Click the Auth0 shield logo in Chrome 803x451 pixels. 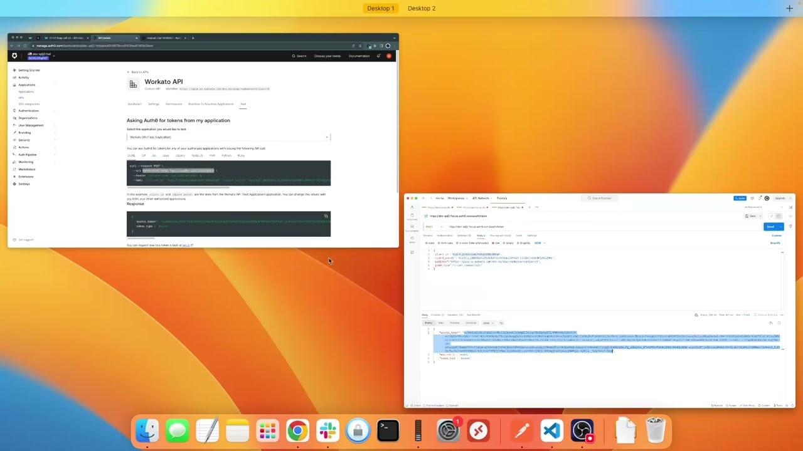pyautogui.click(x=14, y=56)
